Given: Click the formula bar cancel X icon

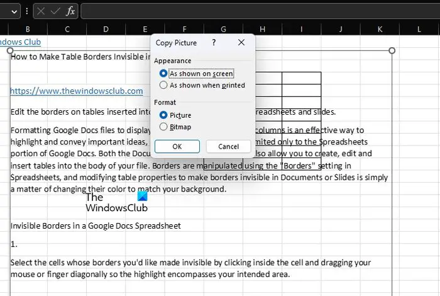Looking at the screenshot, I should pyautogui.click(x=41, y=11).
